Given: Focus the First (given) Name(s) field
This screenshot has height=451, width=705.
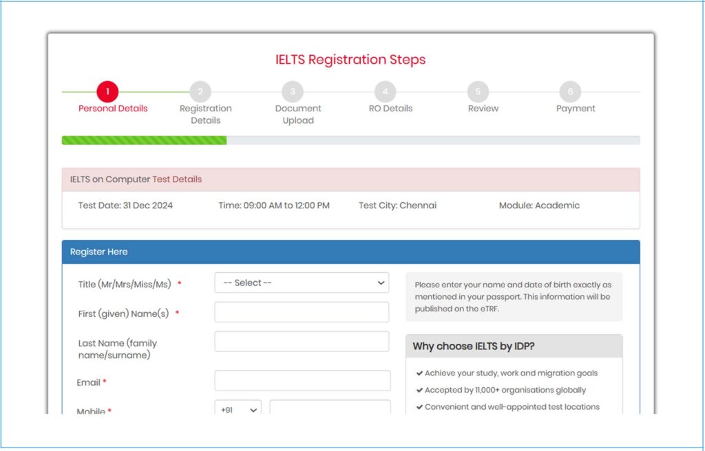Looking at the screenshot, I should 302,311.
